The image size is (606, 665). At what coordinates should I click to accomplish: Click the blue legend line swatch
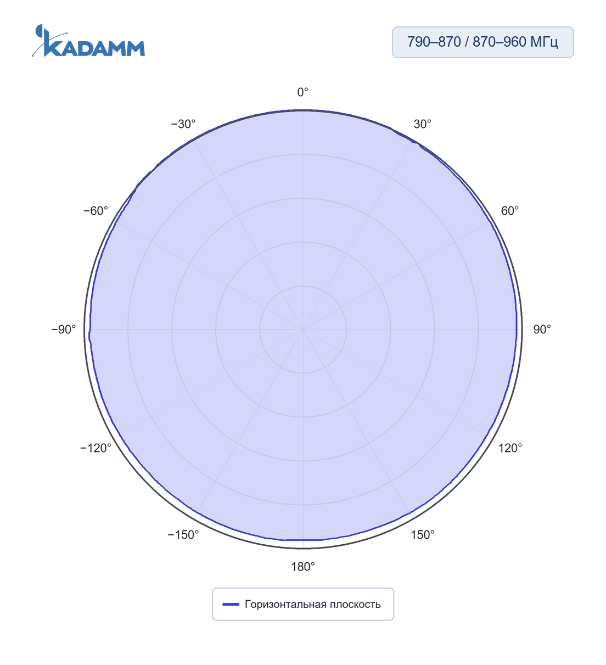click(231, 605)
